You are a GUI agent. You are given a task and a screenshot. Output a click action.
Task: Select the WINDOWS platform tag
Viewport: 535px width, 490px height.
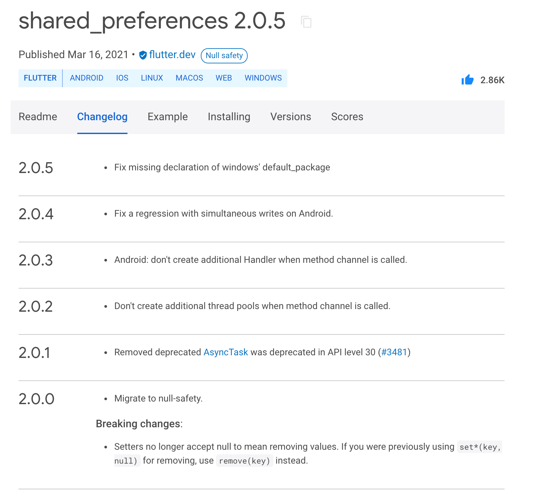point(263,78)
